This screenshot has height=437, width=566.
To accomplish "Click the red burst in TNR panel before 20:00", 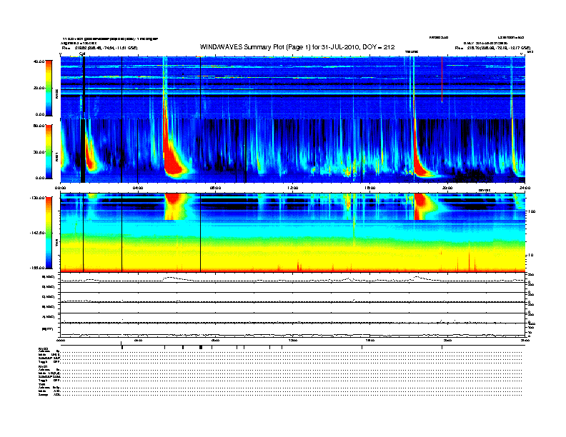I will point(420,206).
